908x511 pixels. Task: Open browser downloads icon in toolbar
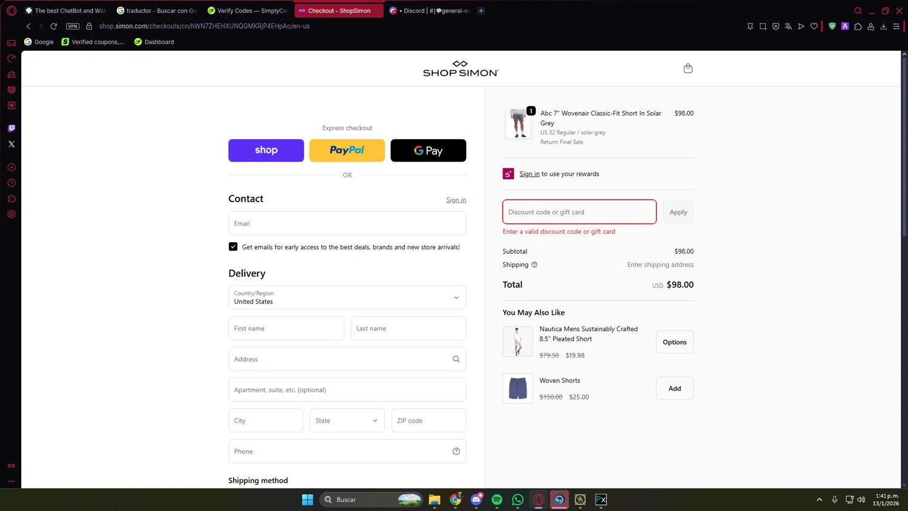point(883,26)
